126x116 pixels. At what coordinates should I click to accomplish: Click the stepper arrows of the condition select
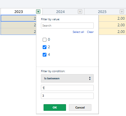tap(90, 78)
